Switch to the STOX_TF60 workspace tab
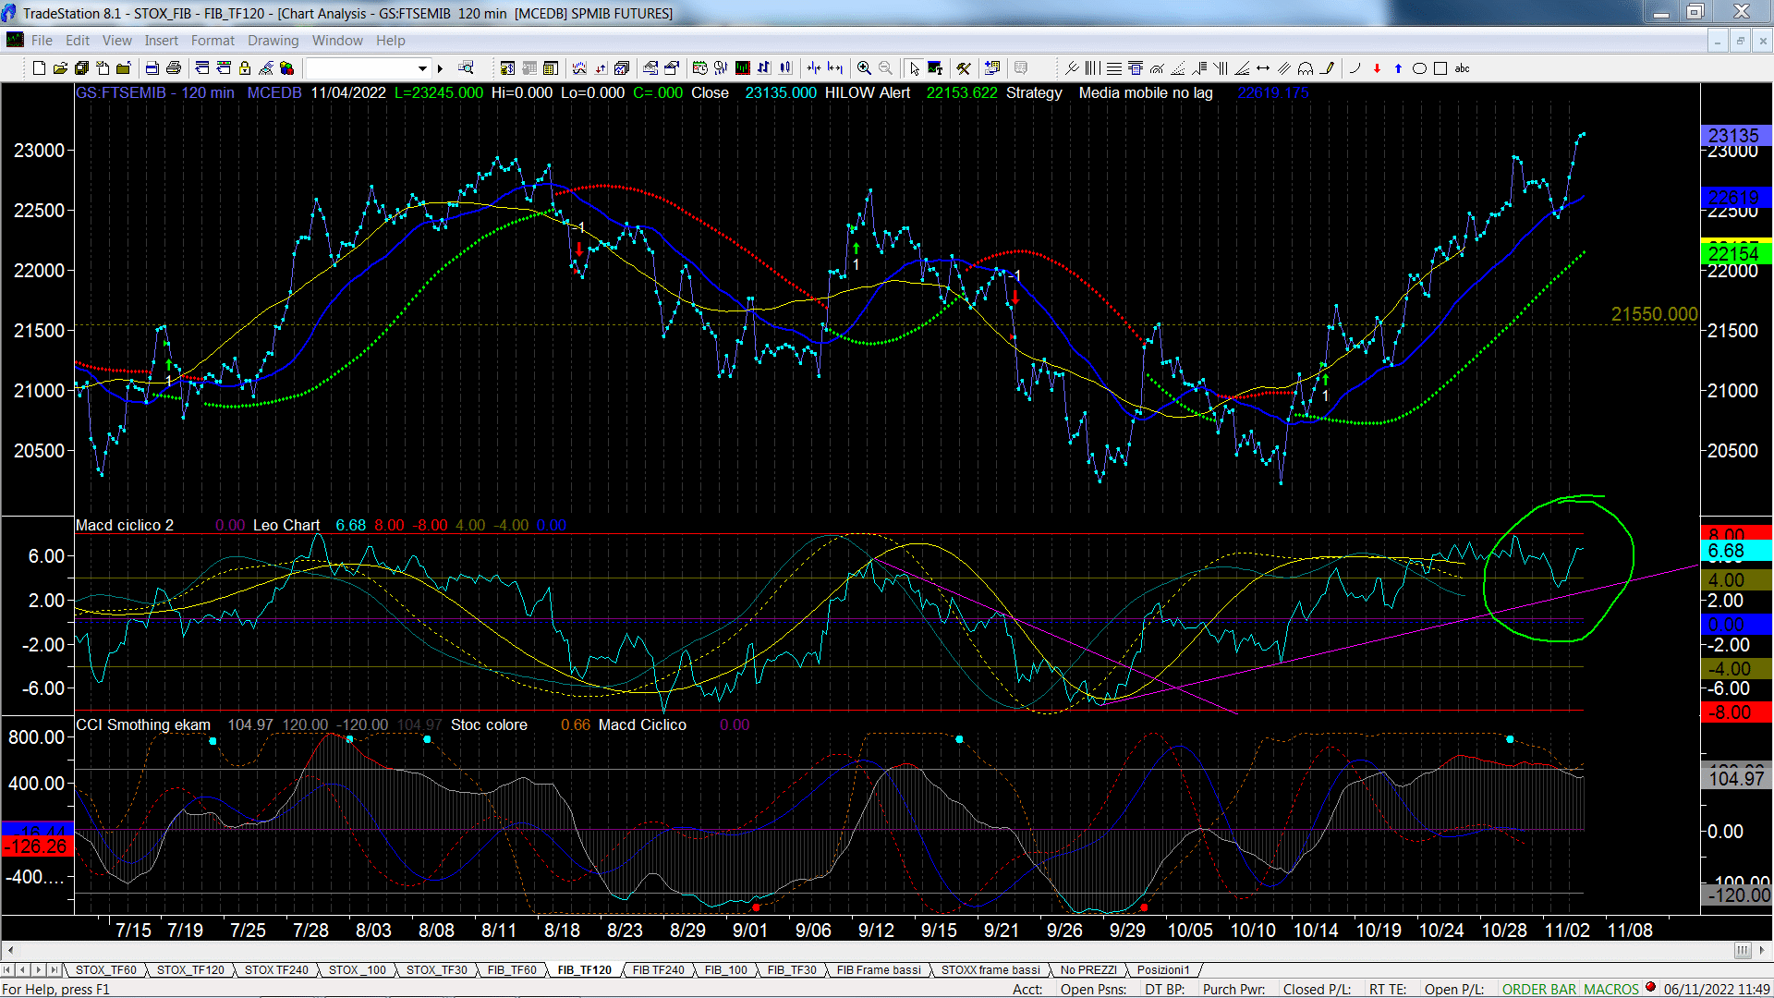The width and height of the screenshot is (1774, 998). click(105, 970)
